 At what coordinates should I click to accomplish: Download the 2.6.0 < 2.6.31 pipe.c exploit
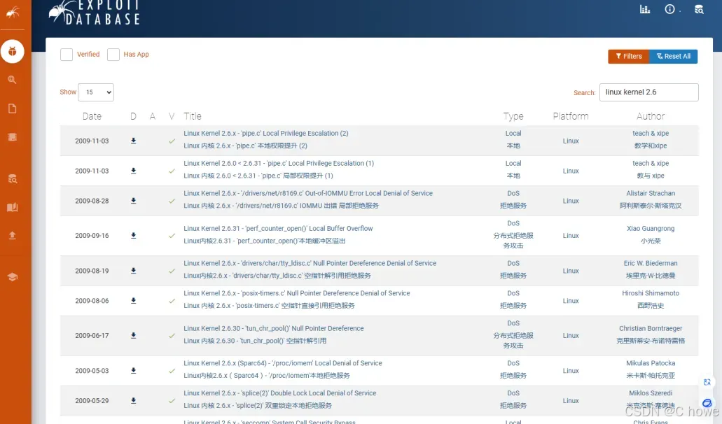tap(133, 171)
